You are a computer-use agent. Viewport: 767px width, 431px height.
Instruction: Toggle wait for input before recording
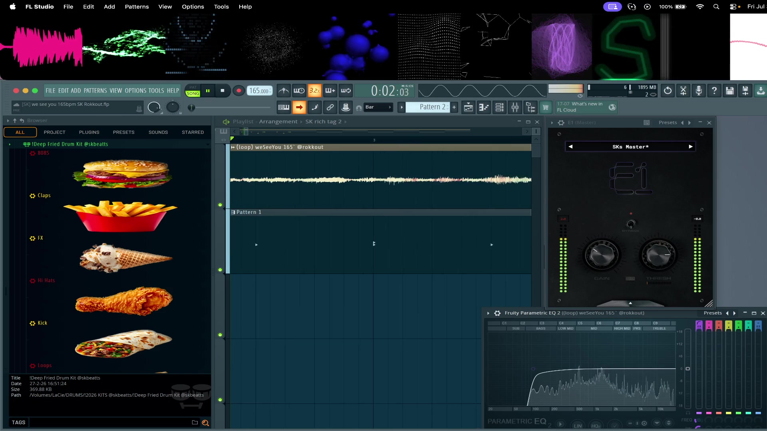[299, 91]
